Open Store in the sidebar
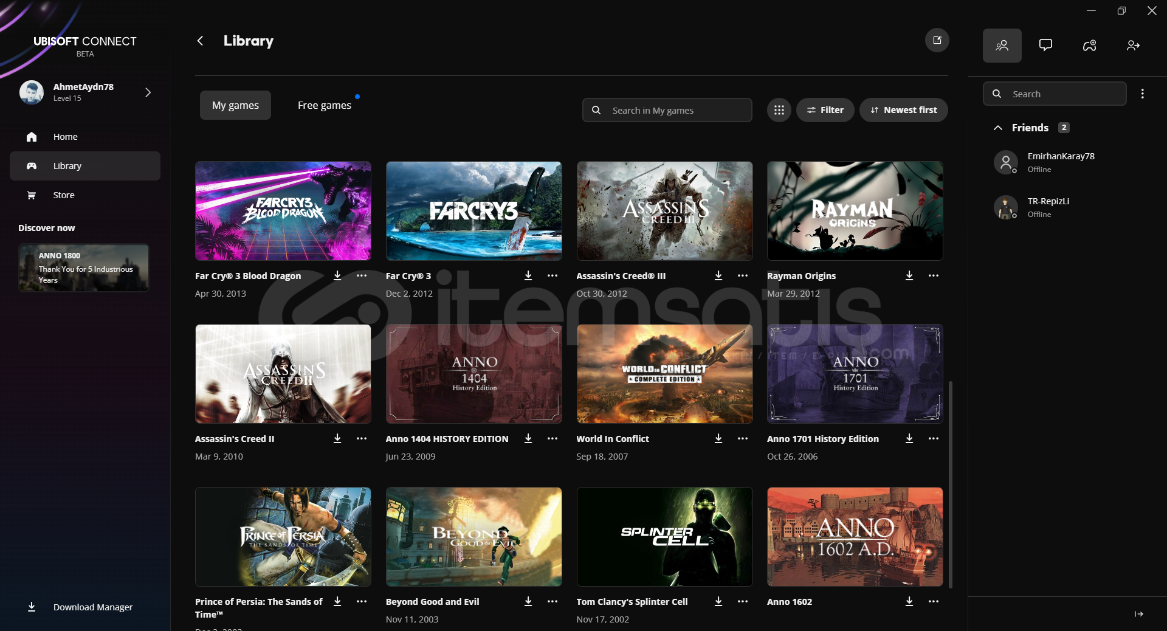The width and height of the screenshot is (1167, 631). (x=85, y=195)
